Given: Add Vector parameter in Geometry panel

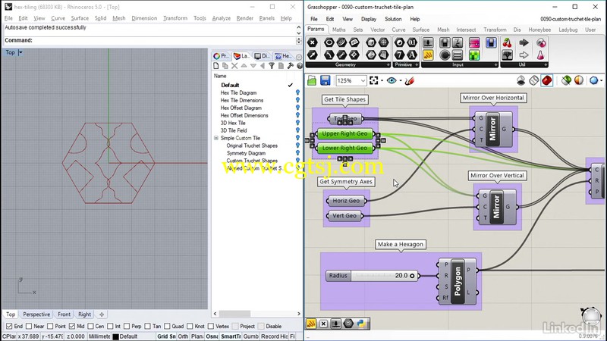Looking at the screenshot, I should pos(313,55).
